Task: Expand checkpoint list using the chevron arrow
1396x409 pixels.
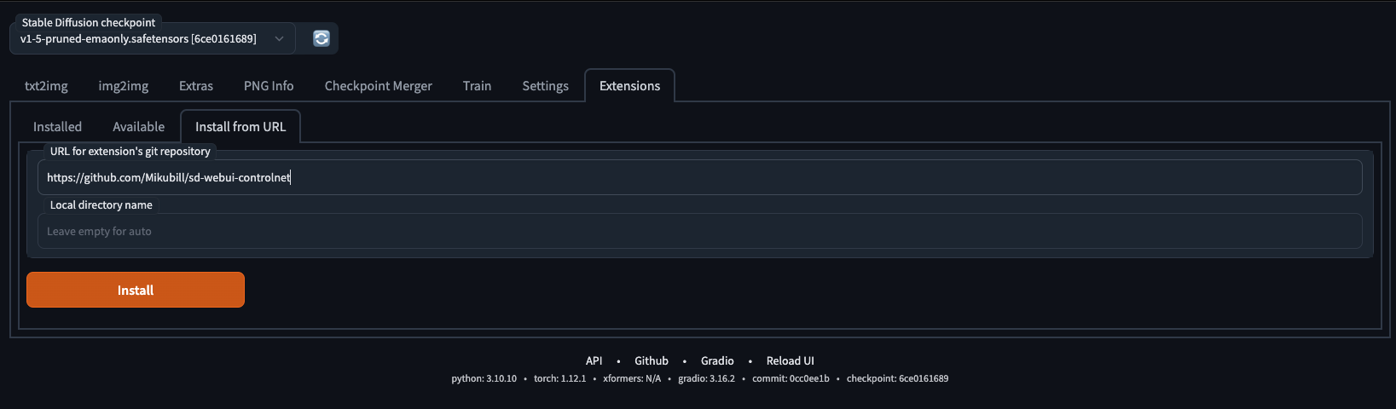Action: click(279, 38)
